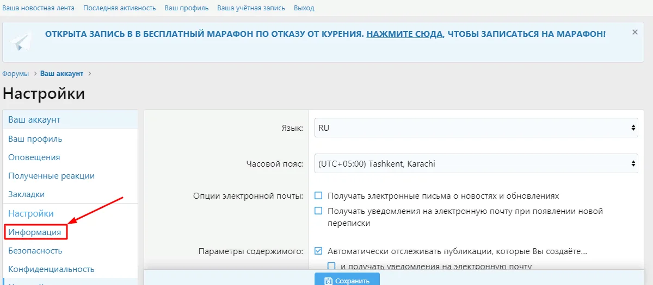The width and height of the screenshot is (653, 285).
Task: Click the Сохранить save button
Action: 347,280
